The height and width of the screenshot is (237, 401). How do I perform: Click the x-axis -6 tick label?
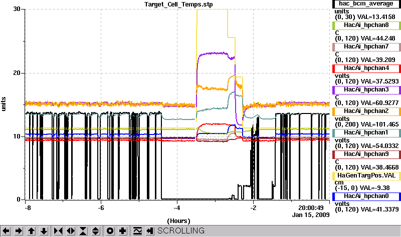click(x=101, y=208)
